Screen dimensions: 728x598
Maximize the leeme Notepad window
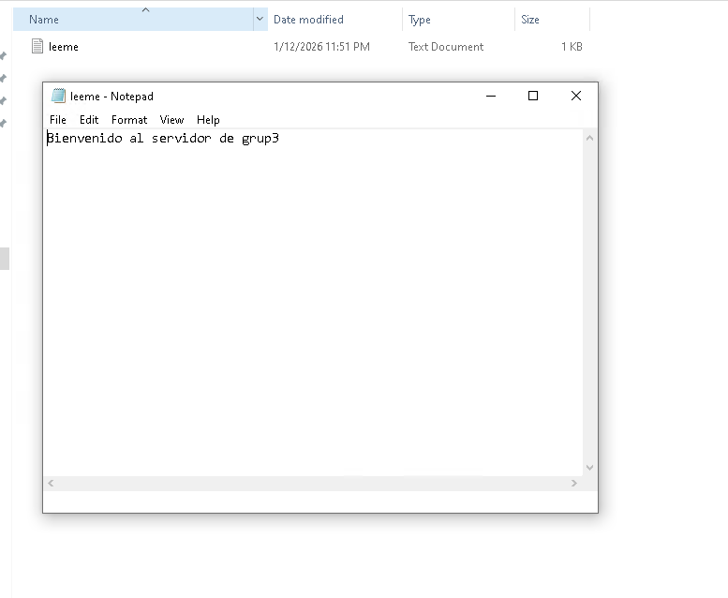pos(533,96)
